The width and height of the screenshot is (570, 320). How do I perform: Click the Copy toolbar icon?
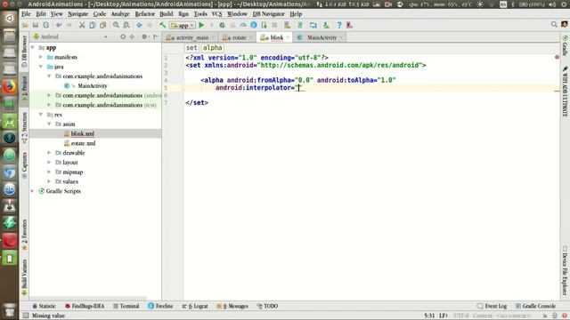(x=93, y=25)
